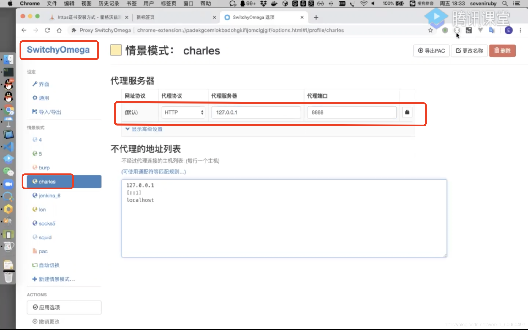Open the 界面 settings page
The height and width of the screenshot is (330, 528).
click(41, 84)
